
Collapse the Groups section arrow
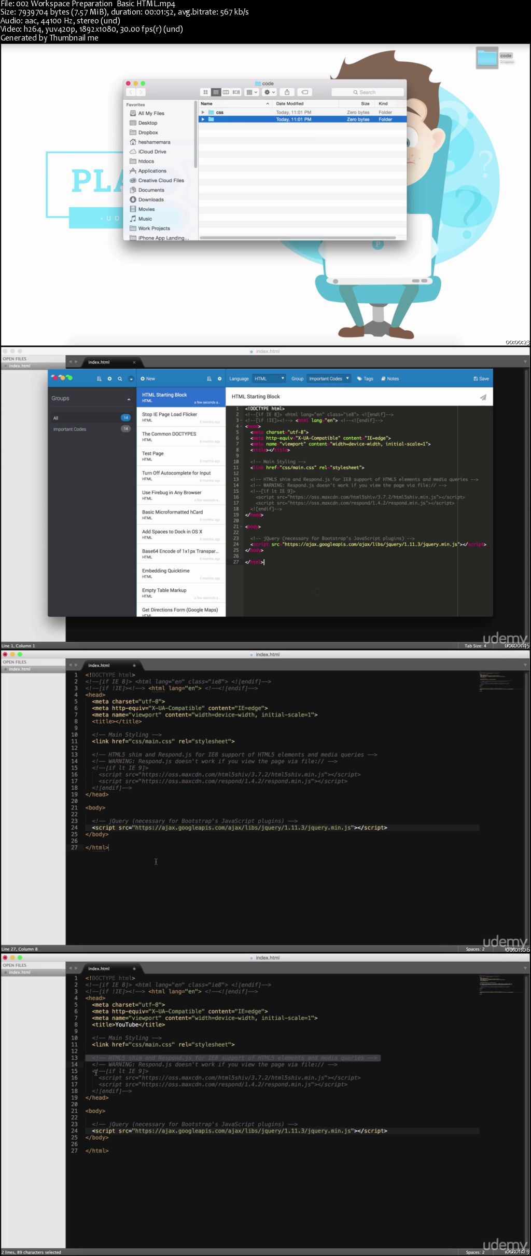pyautogui.click(x=129, y=399)
